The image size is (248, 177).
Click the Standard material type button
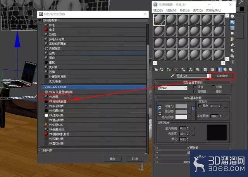coord(222,76)
